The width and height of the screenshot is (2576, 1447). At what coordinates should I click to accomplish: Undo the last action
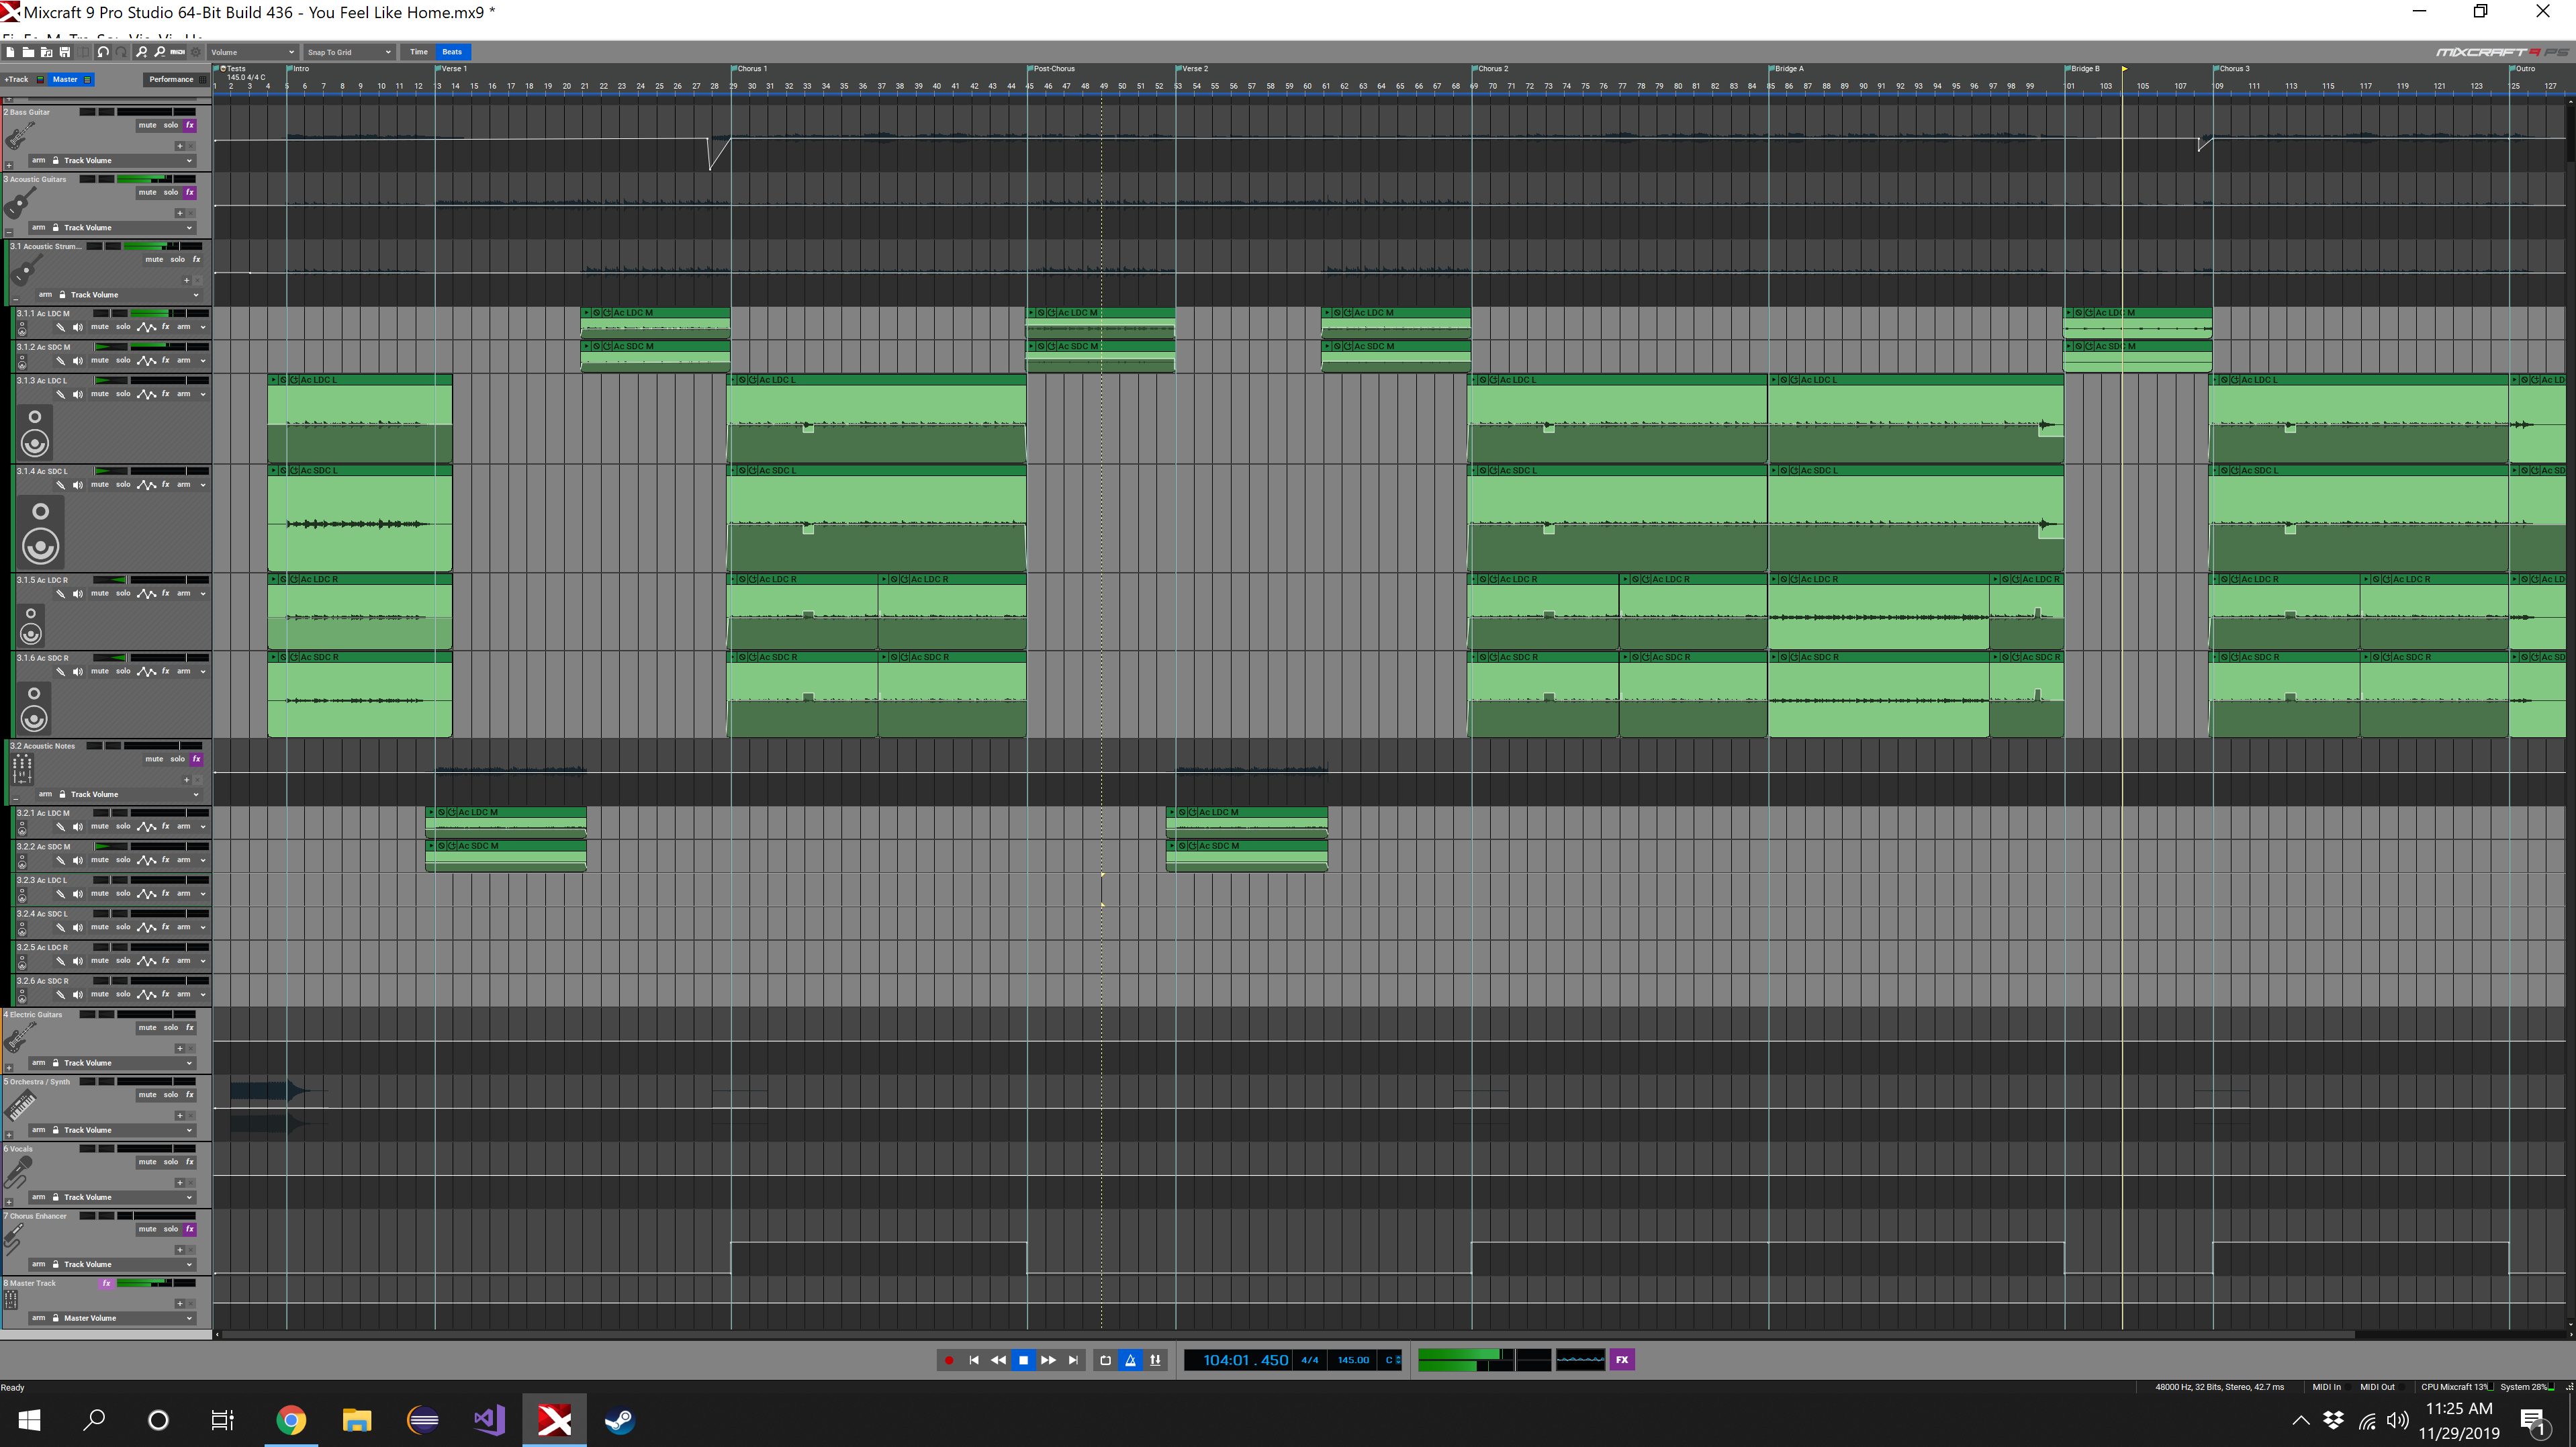[103, 52]
